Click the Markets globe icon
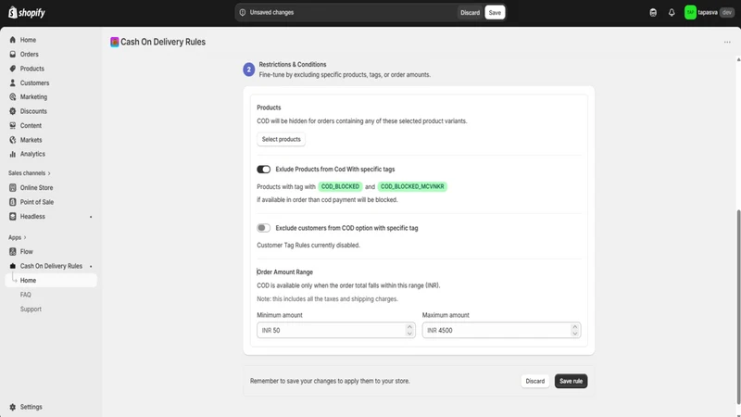Screen dimensions: 741x417 point(13,140)
